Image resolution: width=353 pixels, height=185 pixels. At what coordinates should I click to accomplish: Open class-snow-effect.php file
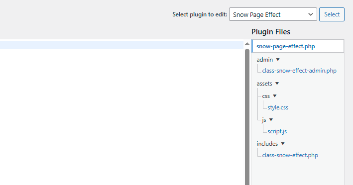290,155
